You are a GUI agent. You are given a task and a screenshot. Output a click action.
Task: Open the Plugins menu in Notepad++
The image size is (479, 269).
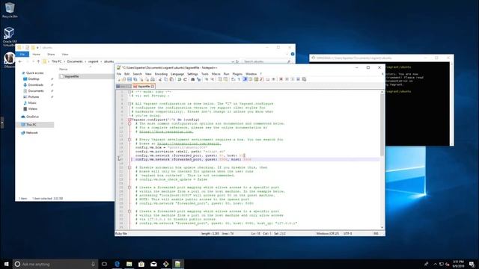coord(237,74)
